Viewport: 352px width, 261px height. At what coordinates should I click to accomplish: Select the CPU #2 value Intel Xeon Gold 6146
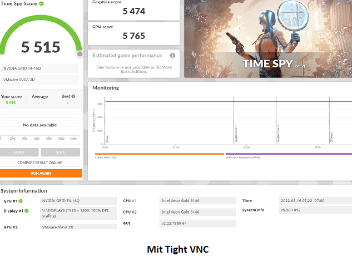[x=198, y=212]
